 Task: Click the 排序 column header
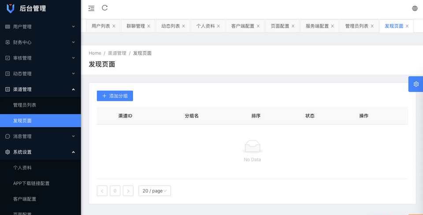(x=256, y=116)
